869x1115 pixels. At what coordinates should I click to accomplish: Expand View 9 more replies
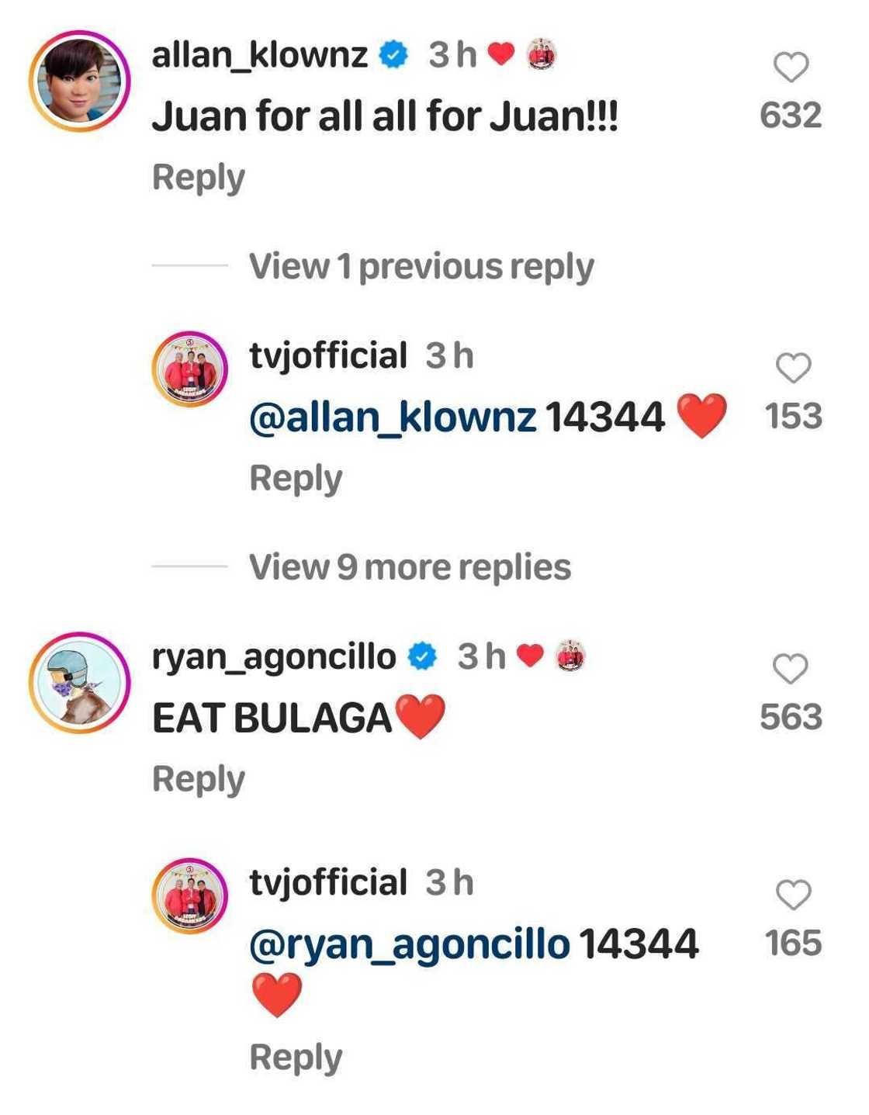[410, 567]
